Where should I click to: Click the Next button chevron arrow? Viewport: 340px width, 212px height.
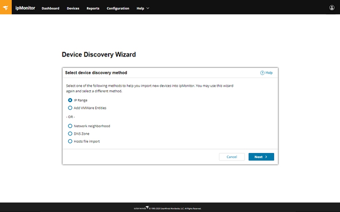[266, 157]
